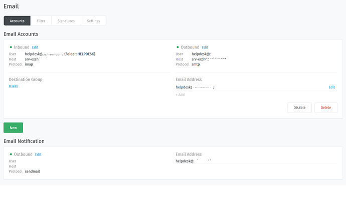Select the Email Notification helpdesk address
The width and height of the screenshot is (346, 200).
click(194, 161)
